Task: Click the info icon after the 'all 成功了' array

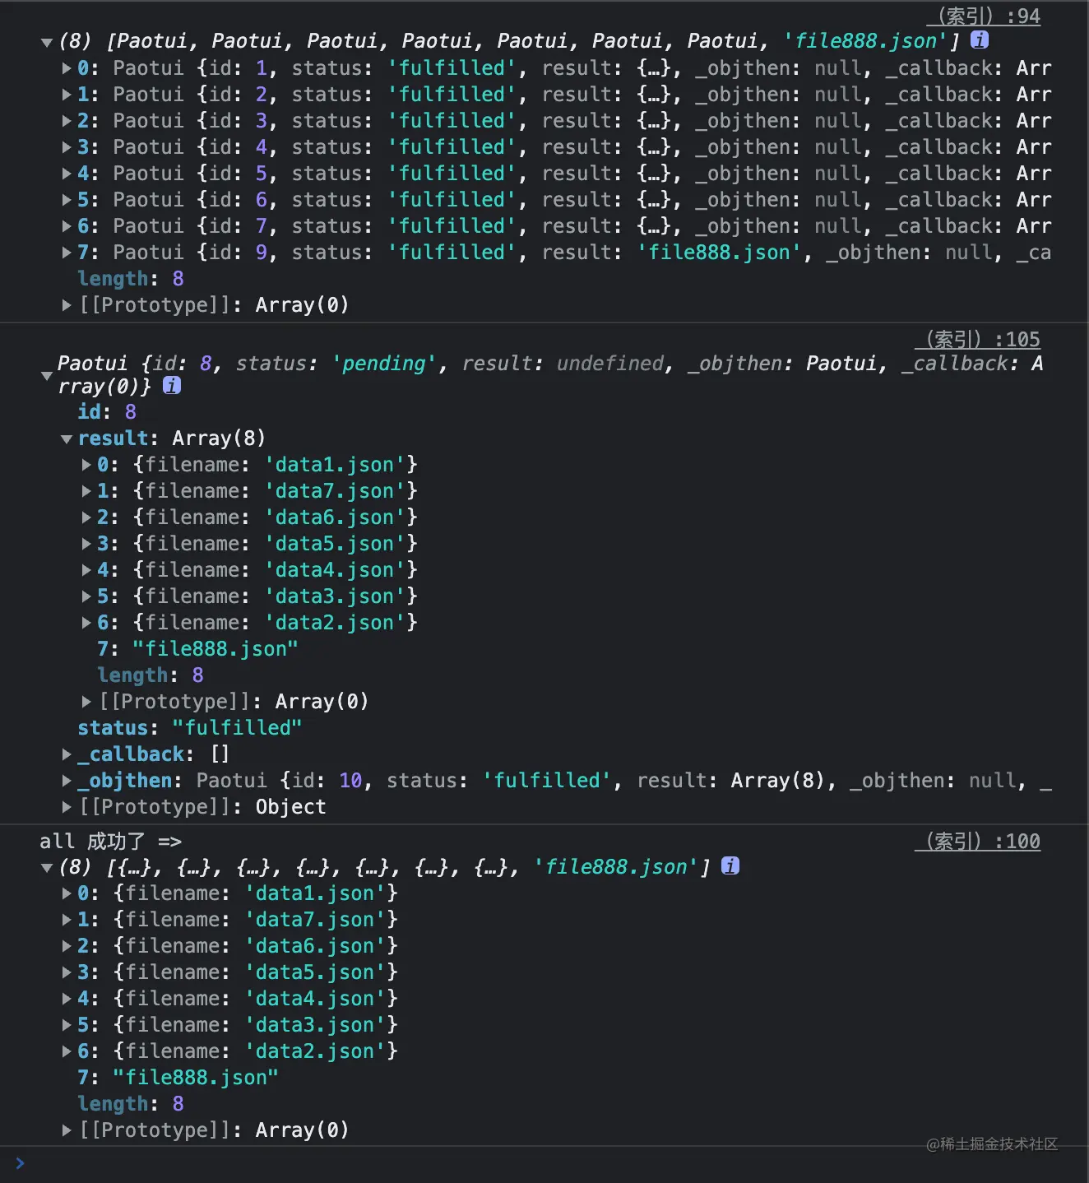Action: point(730,865)
